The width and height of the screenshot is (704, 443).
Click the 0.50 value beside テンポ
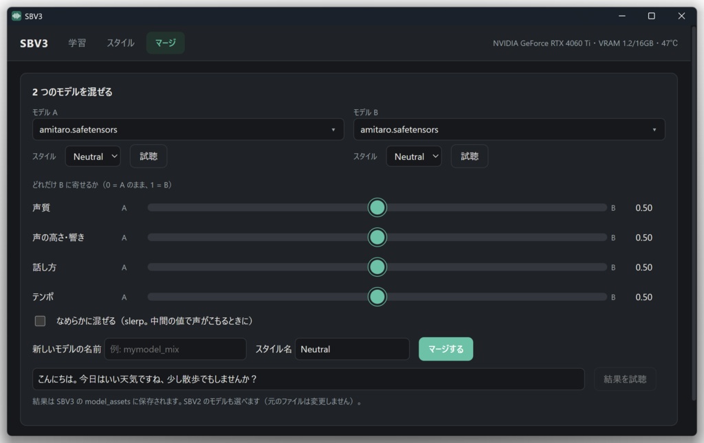click(x=643, y=297)
